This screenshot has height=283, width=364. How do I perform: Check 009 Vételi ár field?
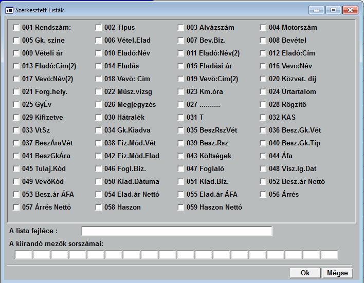[x=16, y=53]
